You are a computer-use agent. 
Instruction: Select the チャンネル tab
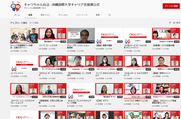point(63,15)
